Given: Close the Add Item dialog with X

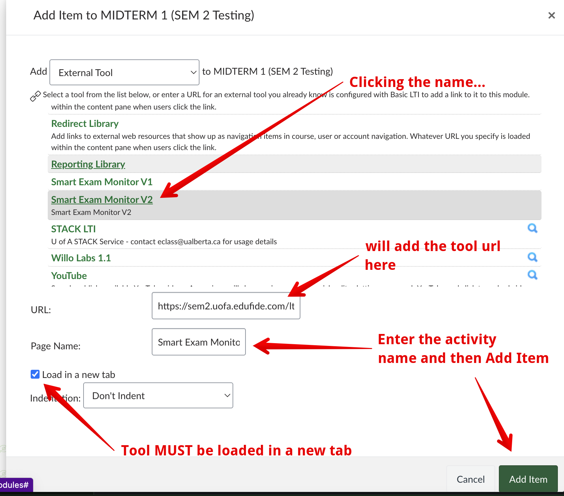Looking at the screenshot, I should [x=551, y=15].
